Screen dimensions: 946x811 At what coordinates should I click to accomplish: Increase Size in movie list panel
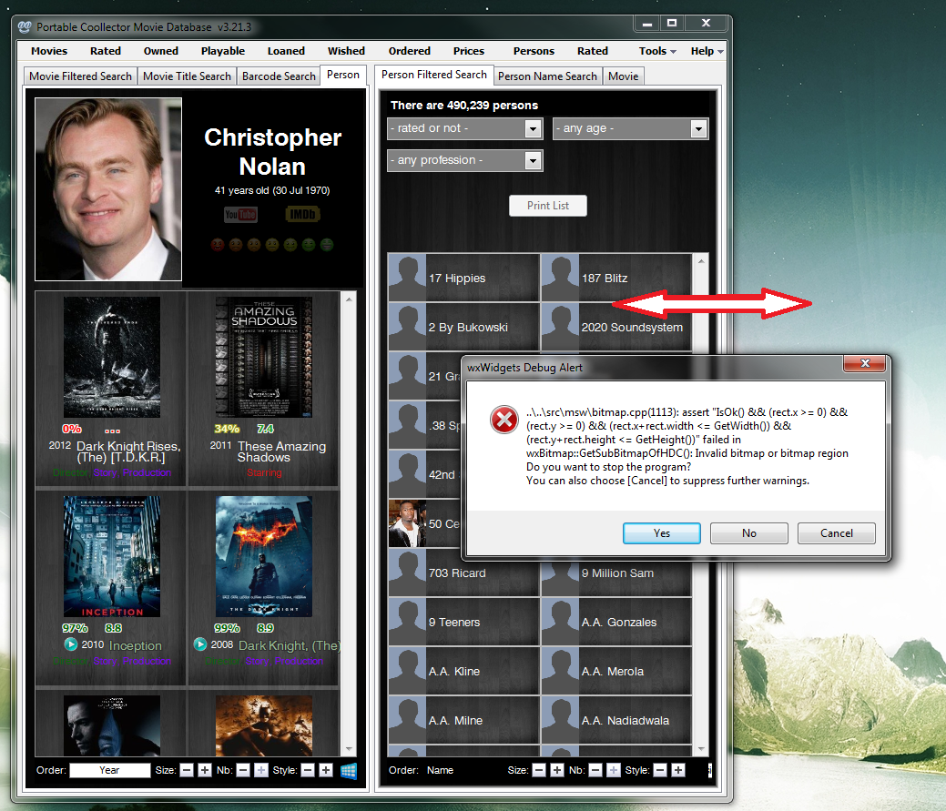pos(205,770)
